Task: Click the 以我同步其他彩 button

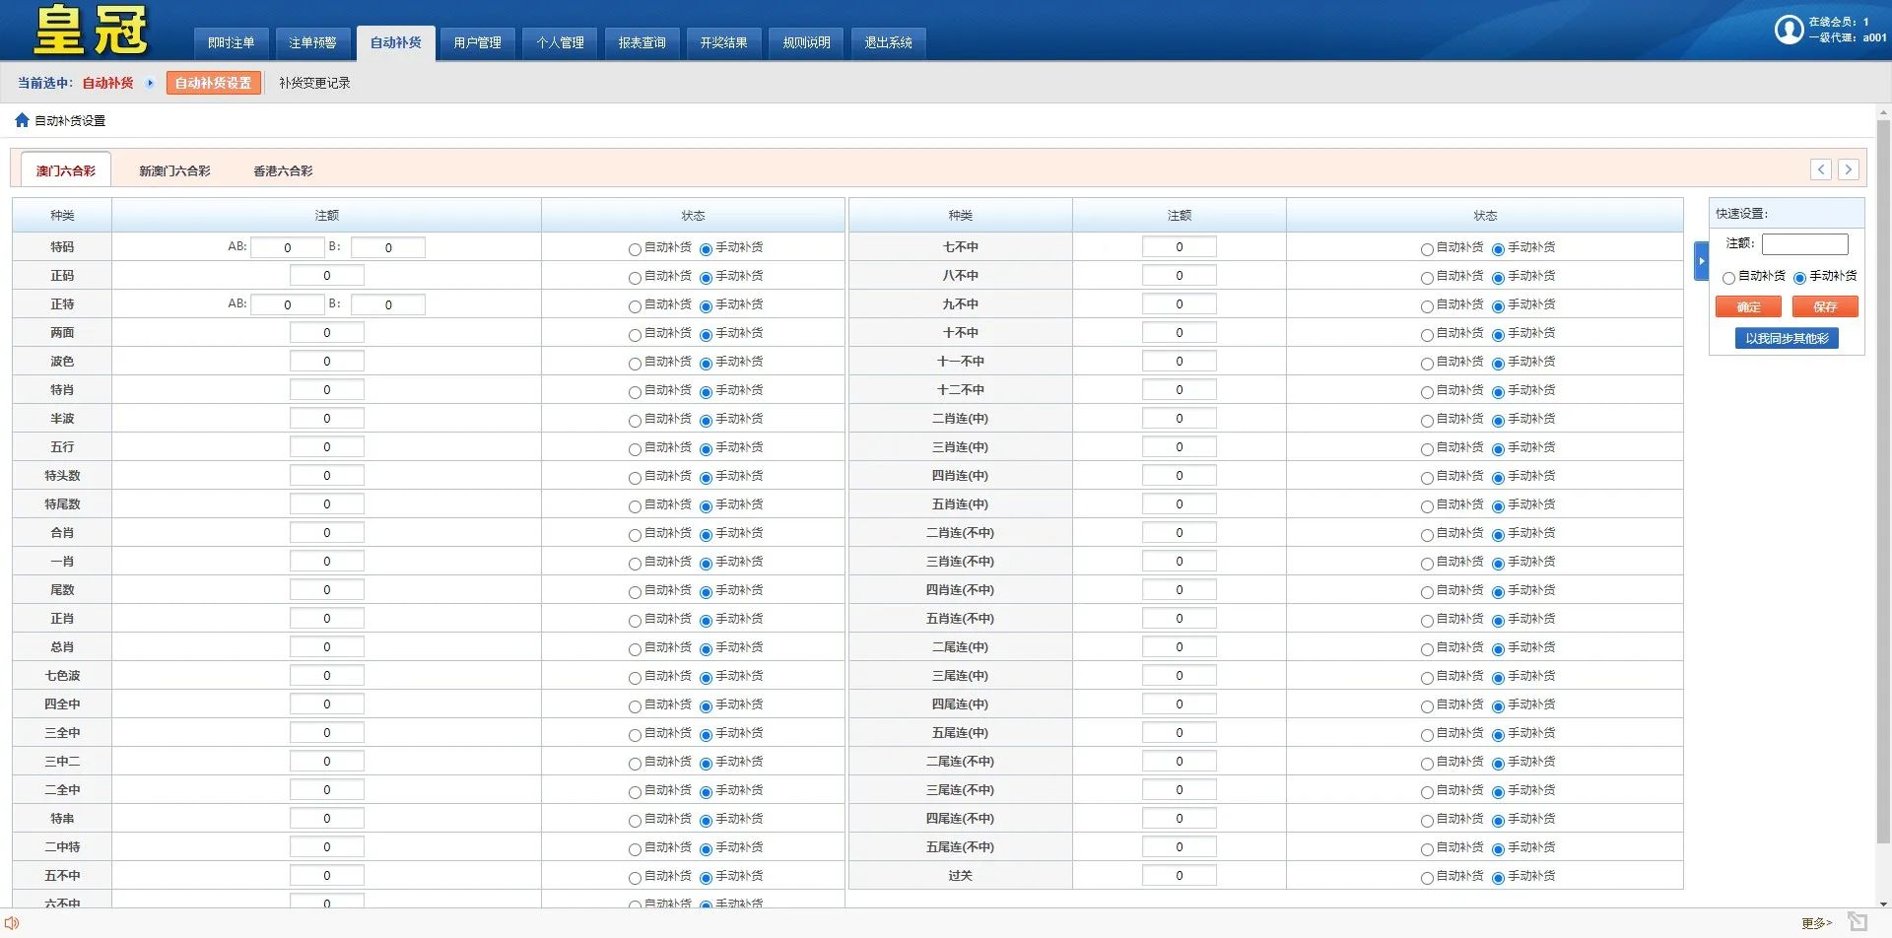Action: click(x=1787, y=338)
